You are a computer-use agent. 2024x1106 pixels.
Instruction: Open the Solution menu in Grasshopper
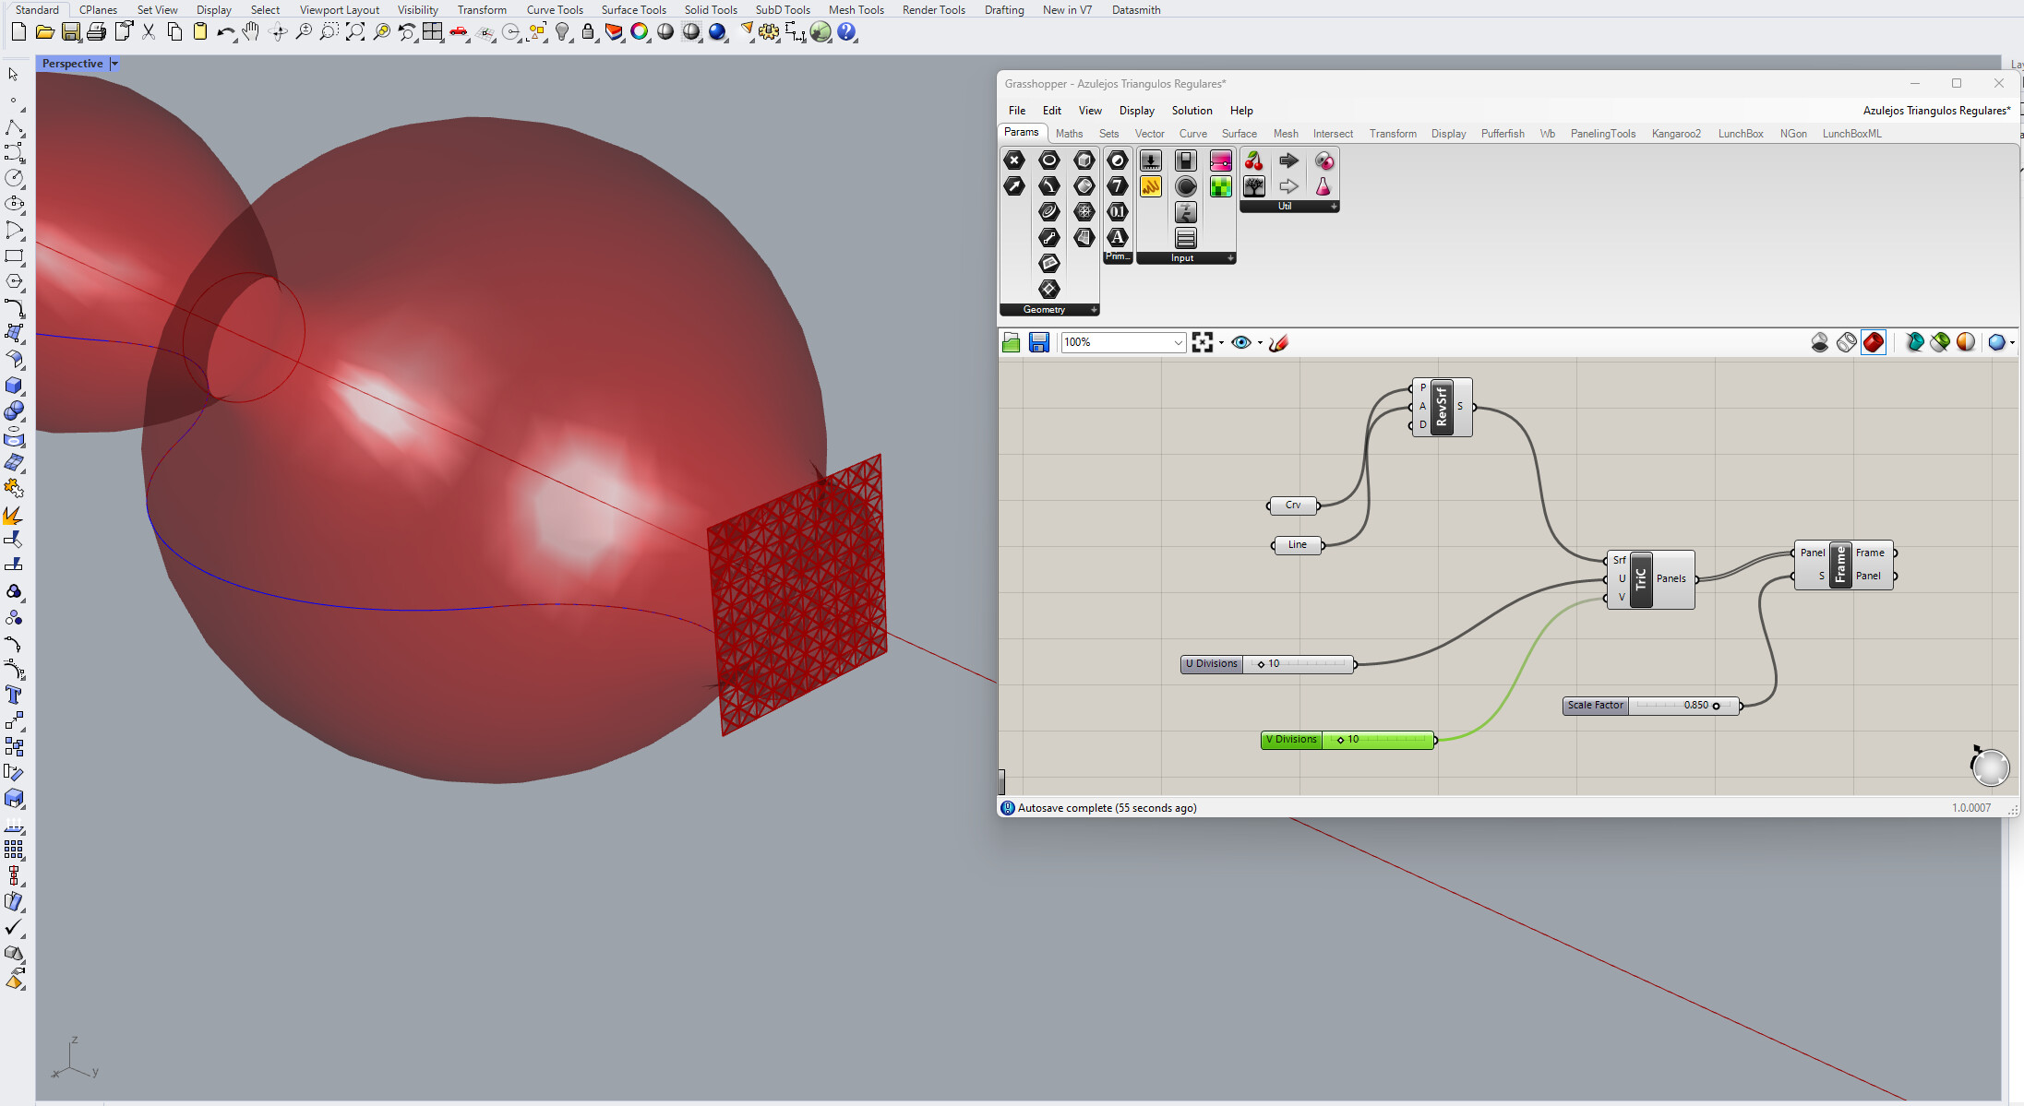pos(1192,110)
